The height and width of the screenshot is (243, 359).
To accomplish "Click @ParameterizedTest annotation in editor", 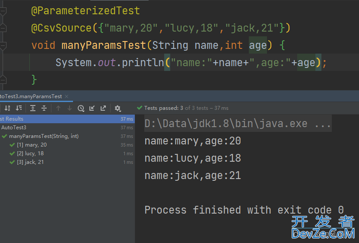I will click(x=86, y=11).
